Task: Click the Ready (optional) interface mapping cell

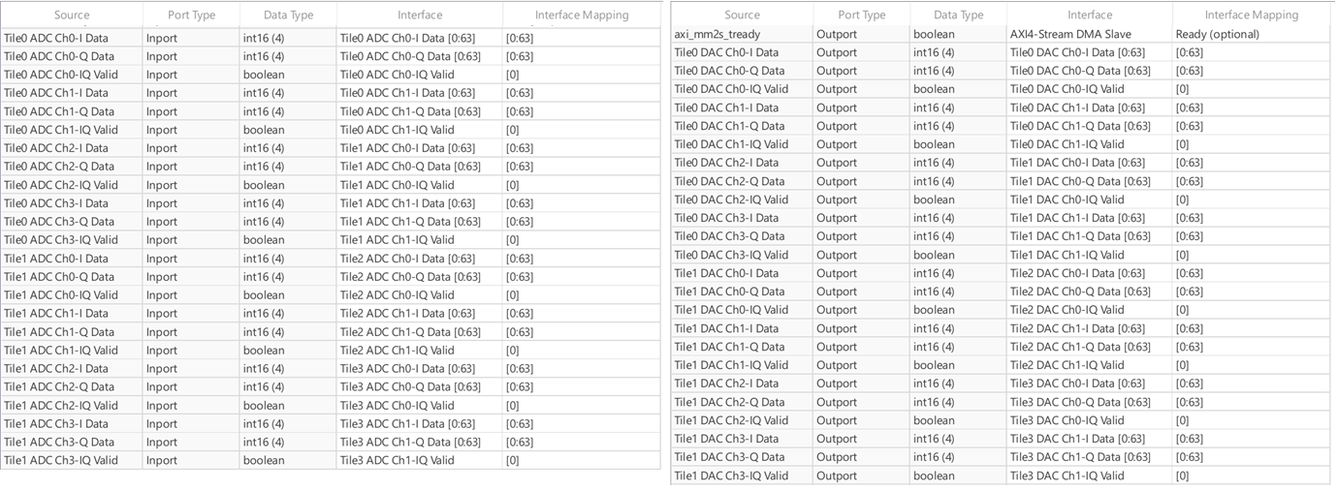Action: 1251,34
